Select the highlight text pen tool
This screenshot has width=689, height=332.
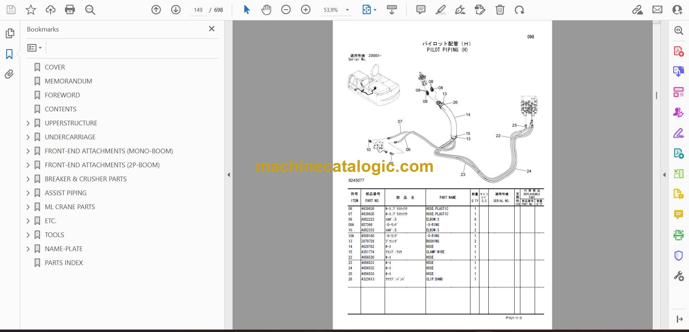click(441, 10)
